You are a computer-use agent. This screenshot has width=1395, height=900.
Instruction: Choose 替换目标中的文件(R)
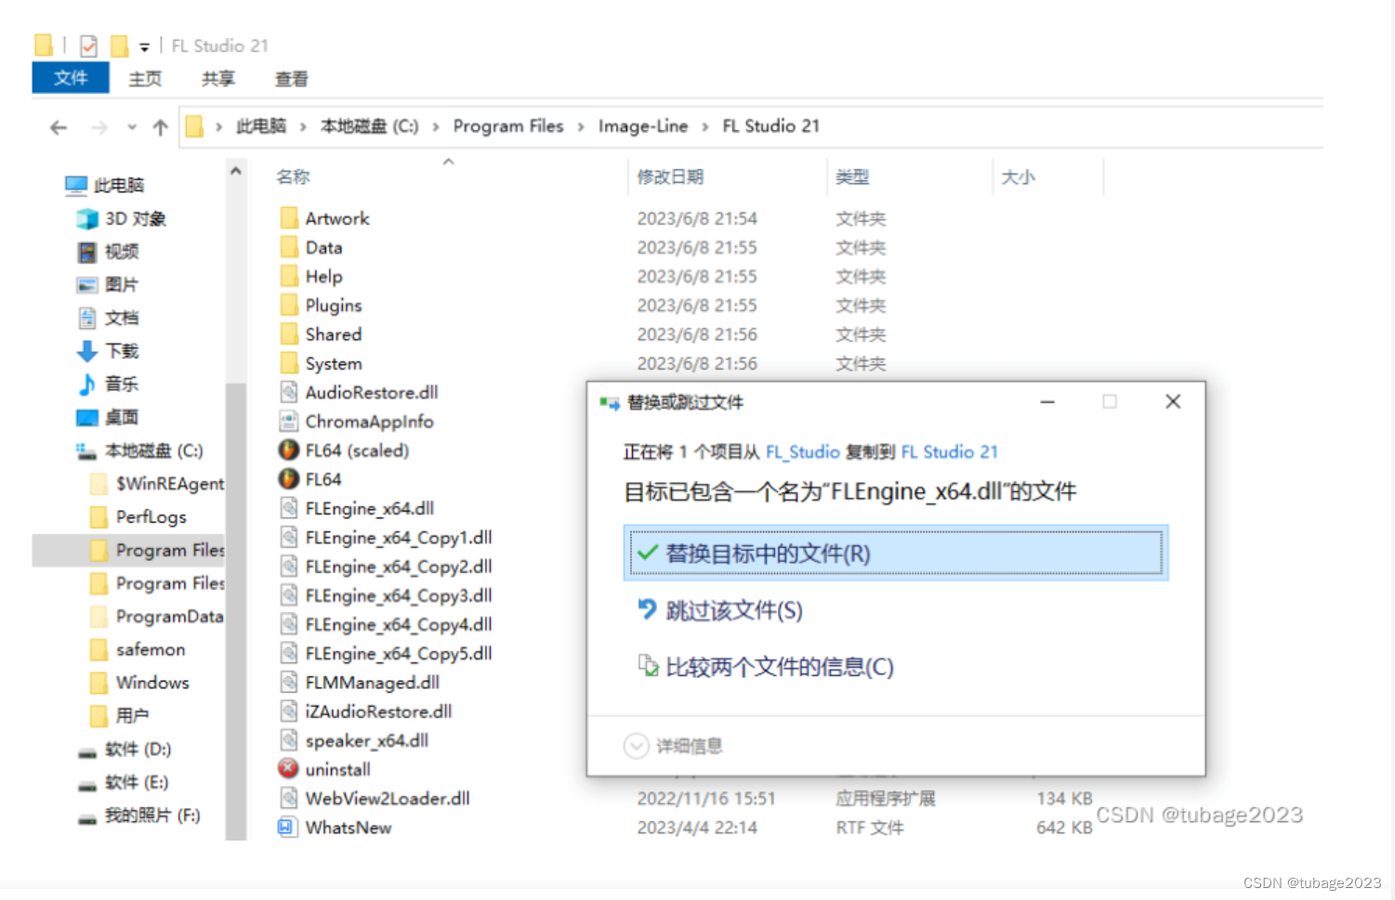(x=896, y=554)
